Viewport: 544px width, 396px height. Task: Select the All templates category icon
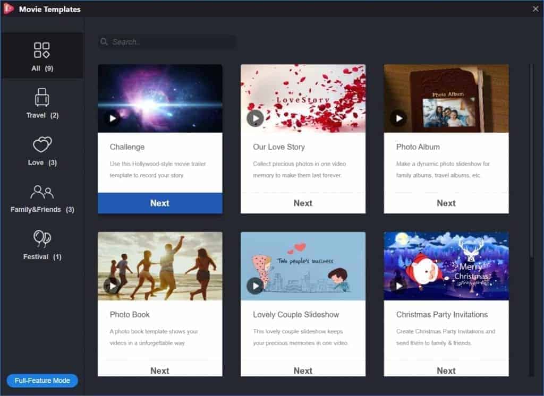click(42, 50)
